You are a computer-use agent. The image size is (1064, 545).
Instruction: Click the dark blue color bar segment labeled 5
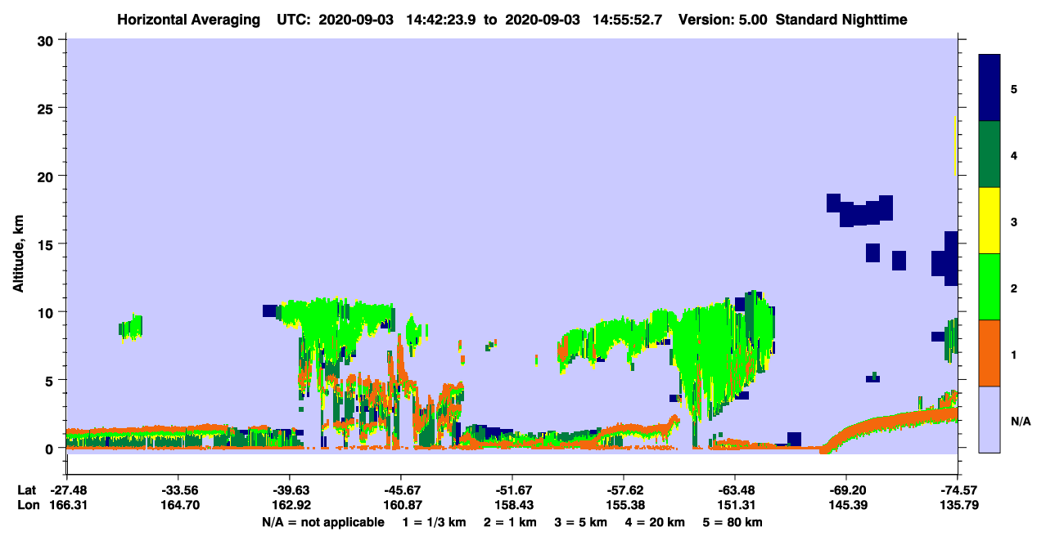tap(990, 88)
